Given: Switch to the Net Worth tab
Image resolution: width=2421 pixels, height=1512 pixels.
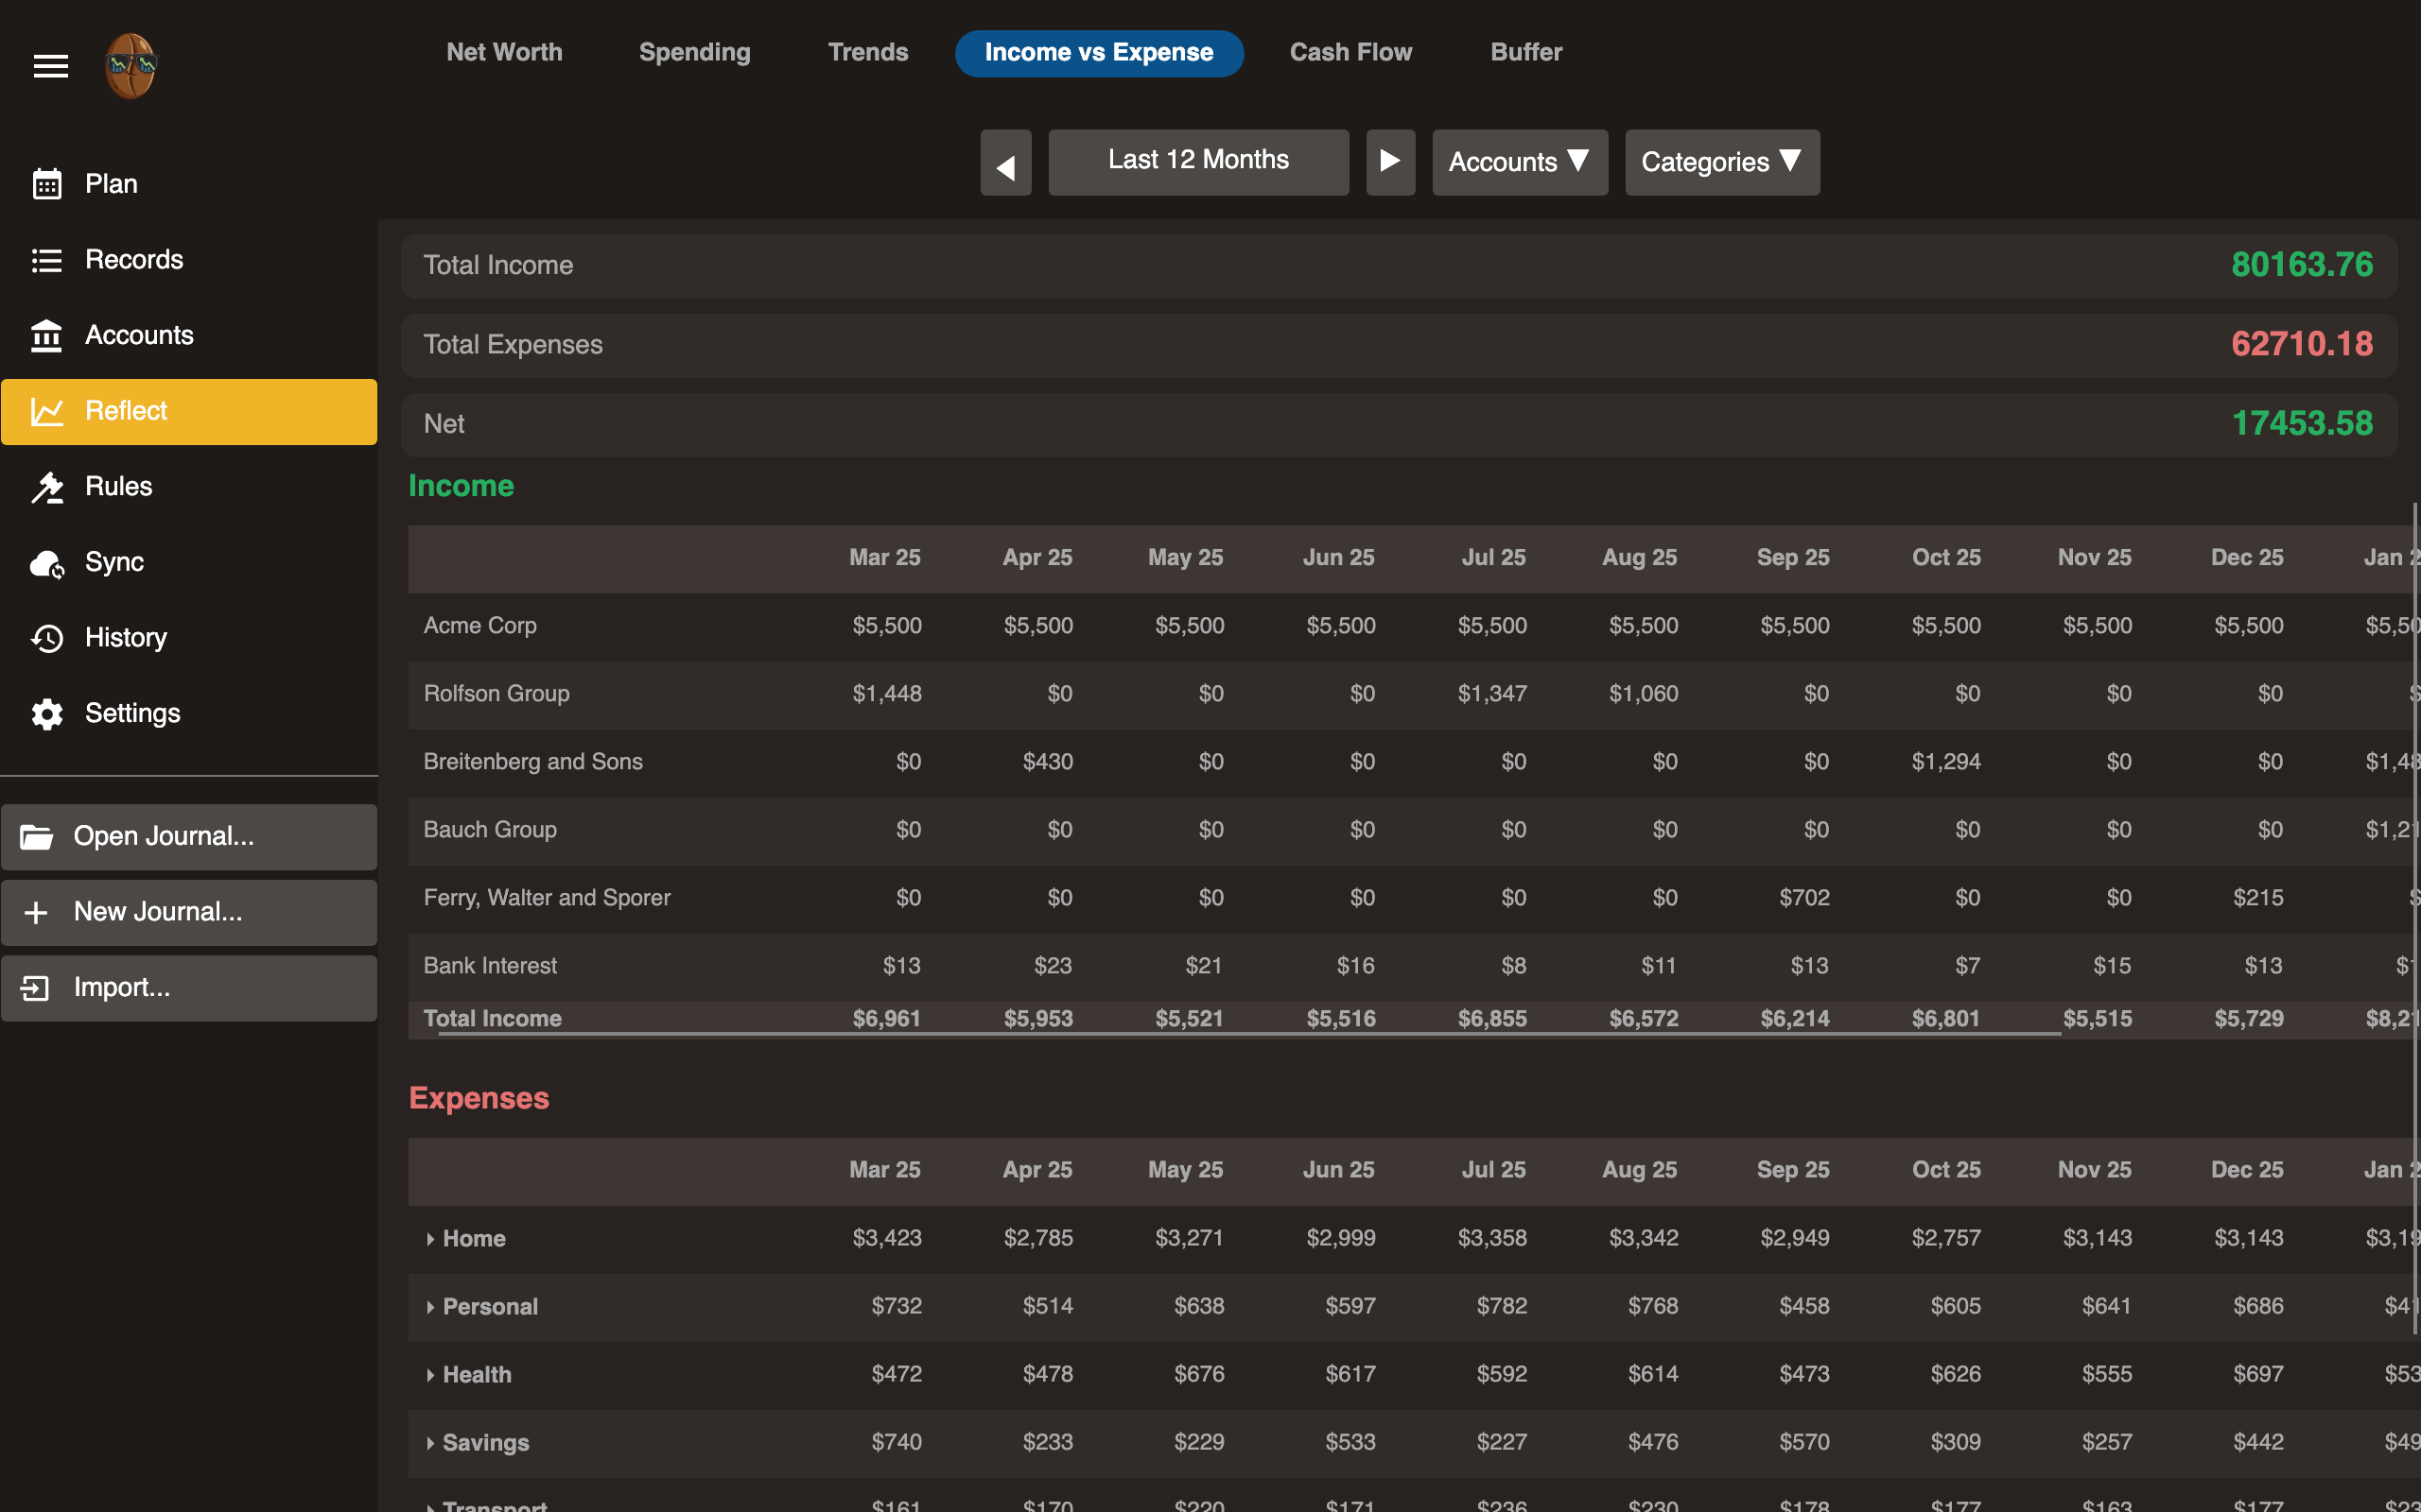Looking at the screenshot, I should [504, 52].
